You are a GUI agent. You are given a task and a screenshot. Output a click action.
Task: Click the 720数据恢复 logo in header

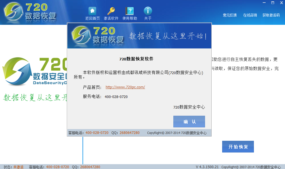[30, 12]
